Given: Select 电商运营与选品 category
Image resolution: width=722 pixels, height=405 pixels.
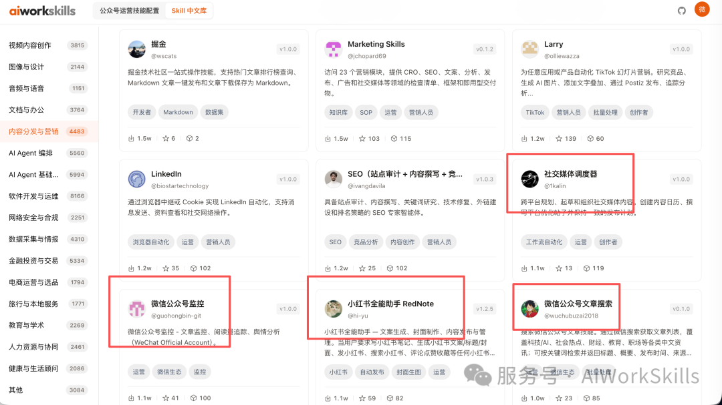Looking at the screenshot, I should pyautogui.click(x=49, y=282).
